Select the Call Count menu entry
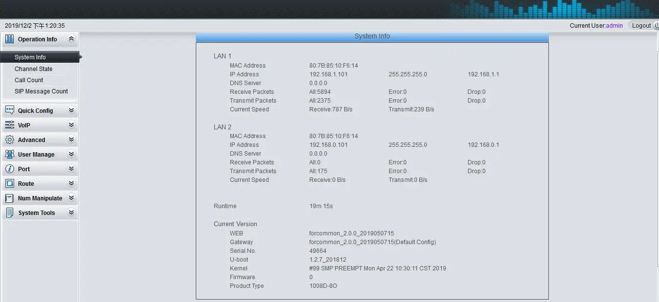Viewport: 659px width, 302px height. click(29, 80)
